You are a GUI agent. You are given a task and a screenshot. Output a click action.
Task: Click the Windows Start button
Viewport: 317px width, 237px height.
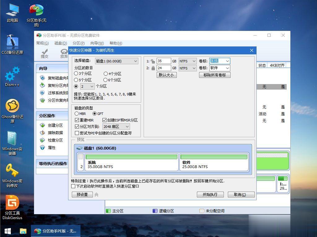tap(8, 231)
